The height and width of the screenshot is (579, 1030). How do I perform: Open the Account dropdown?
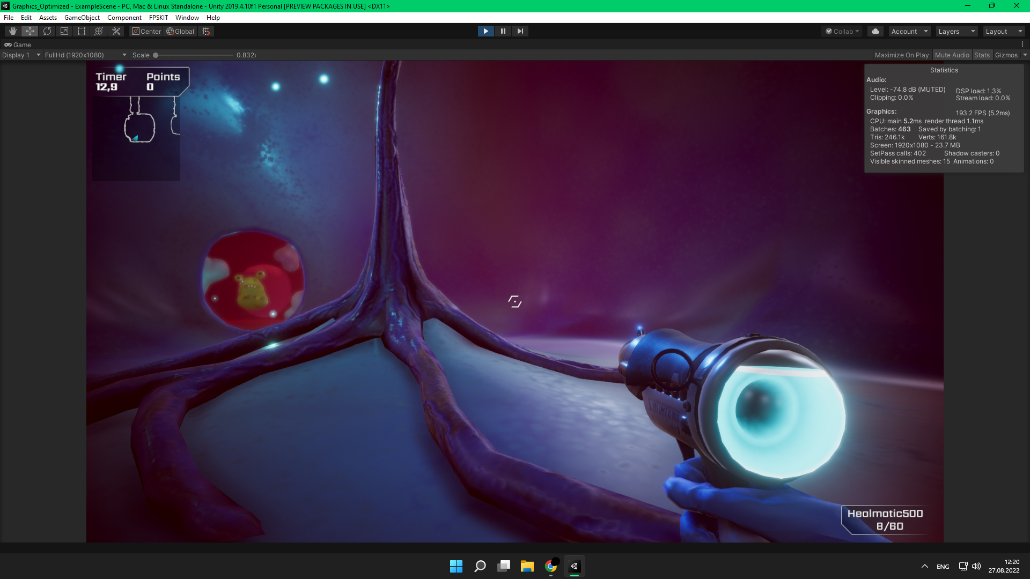coord(909,31)
